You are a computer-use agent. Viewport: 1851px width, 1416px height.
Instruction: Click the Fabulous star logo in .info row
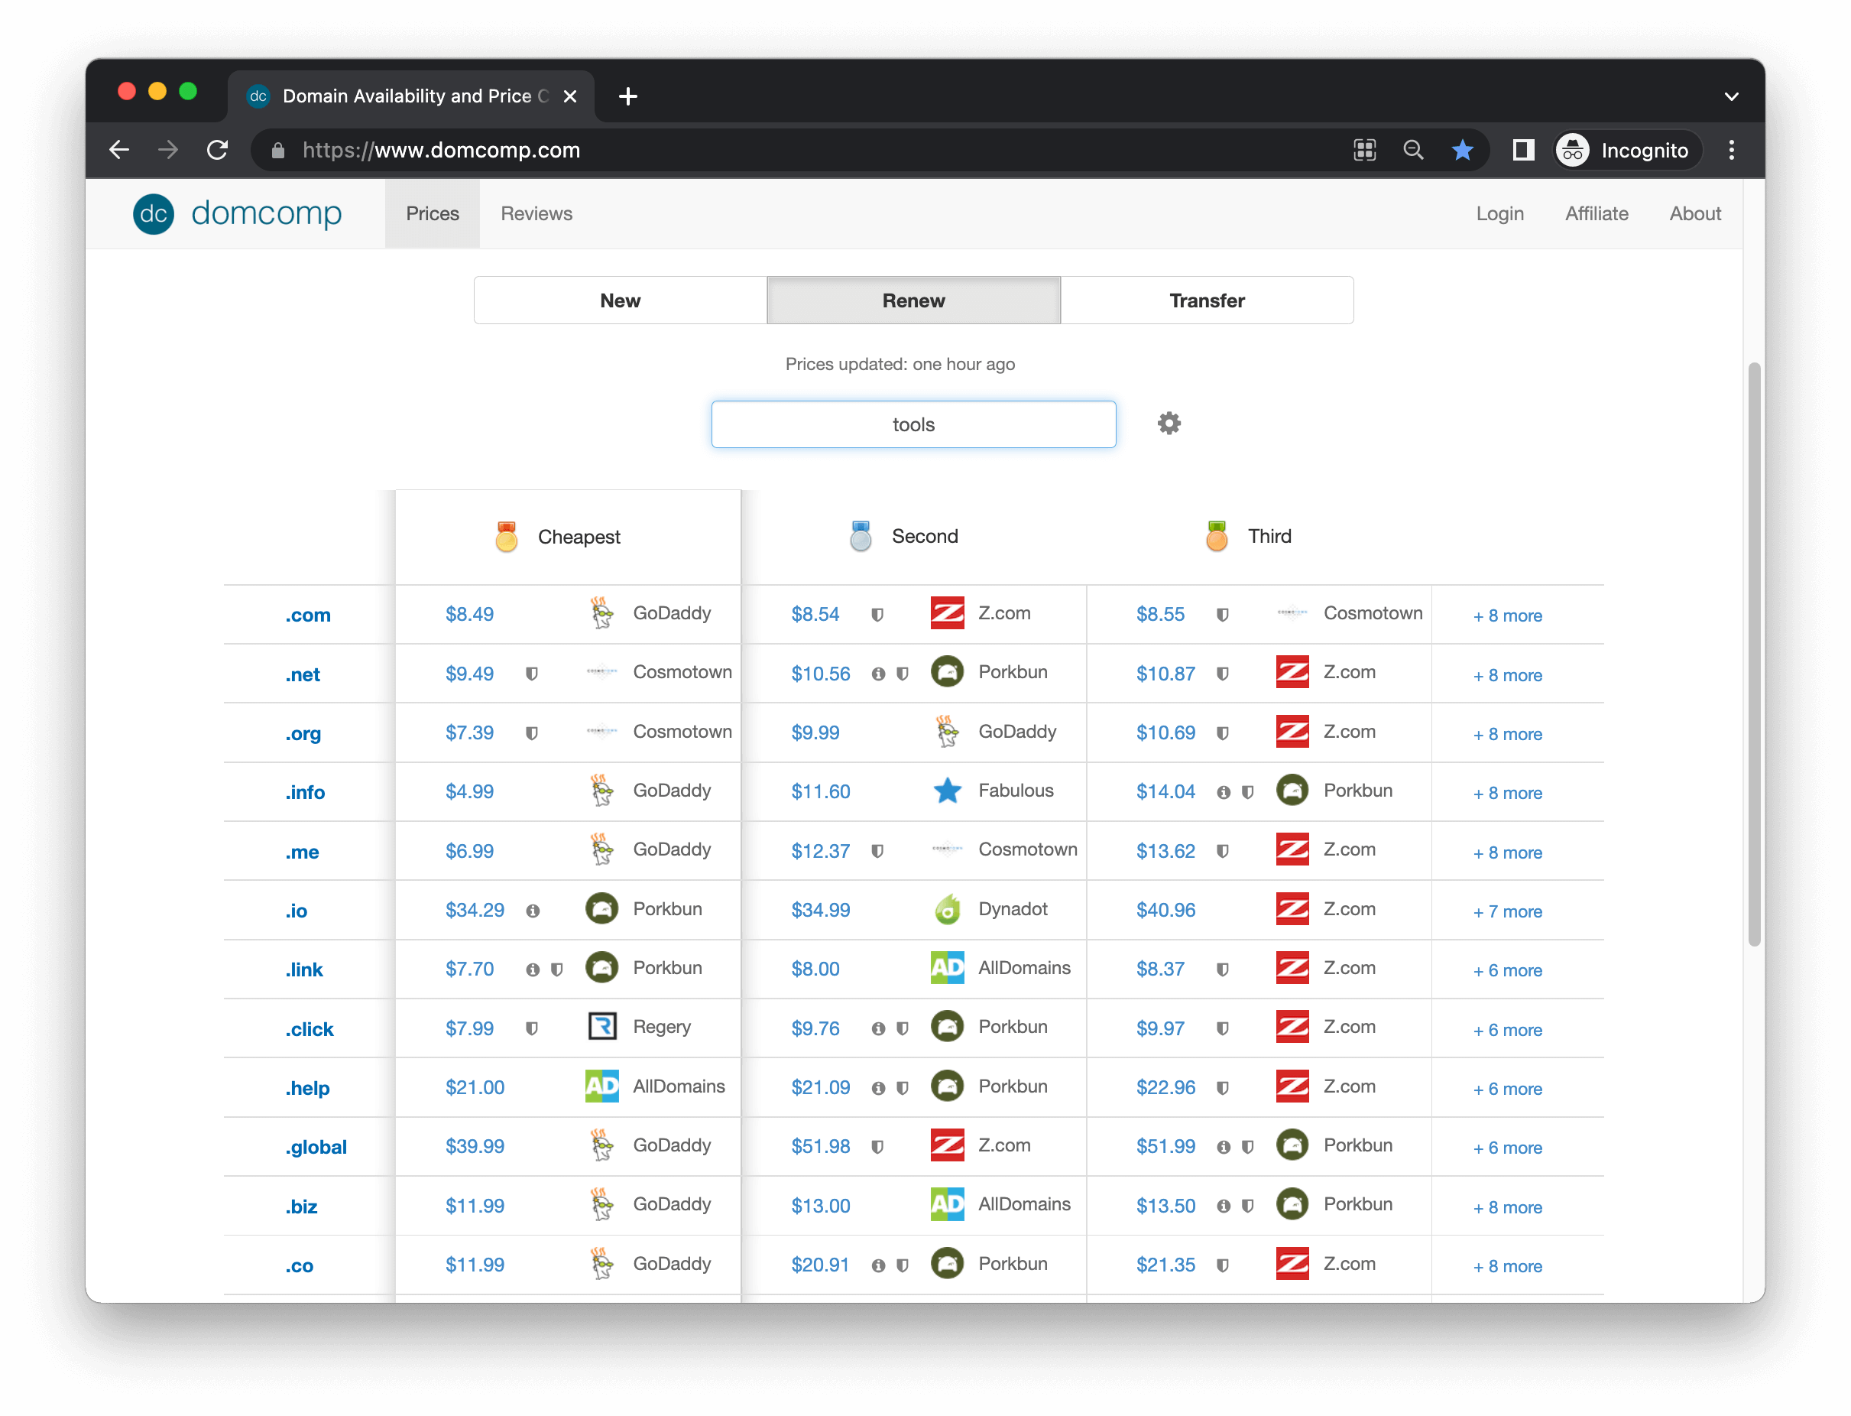tap(947, 791)
